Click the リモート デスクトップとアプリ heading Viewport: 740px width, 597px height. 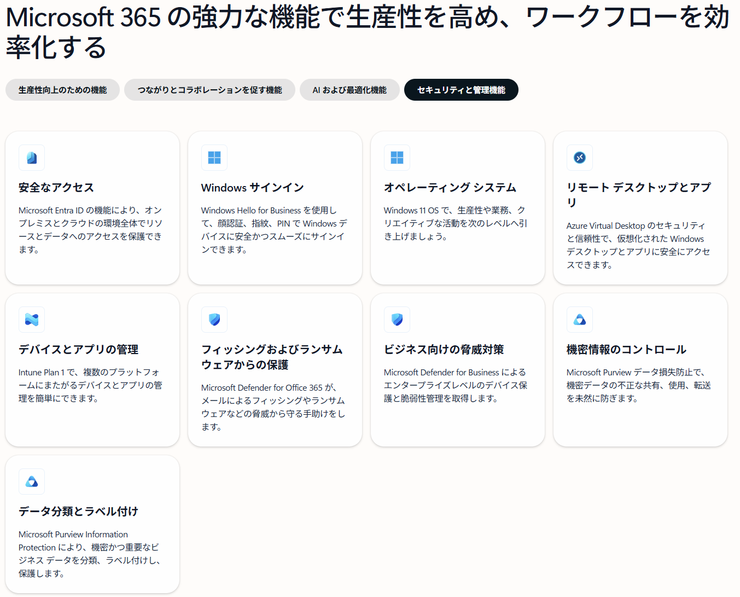coord(639,195)
